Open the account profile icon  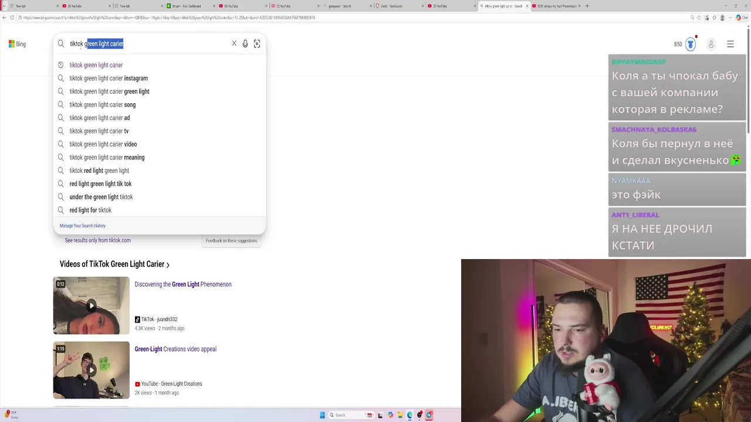(x=711, y=44)
